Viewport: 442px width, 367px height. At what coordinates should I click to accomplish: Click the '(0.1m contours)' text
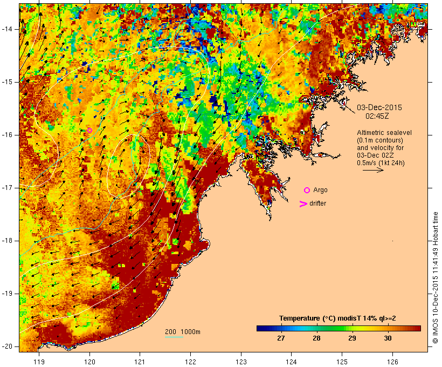(379, 140)
